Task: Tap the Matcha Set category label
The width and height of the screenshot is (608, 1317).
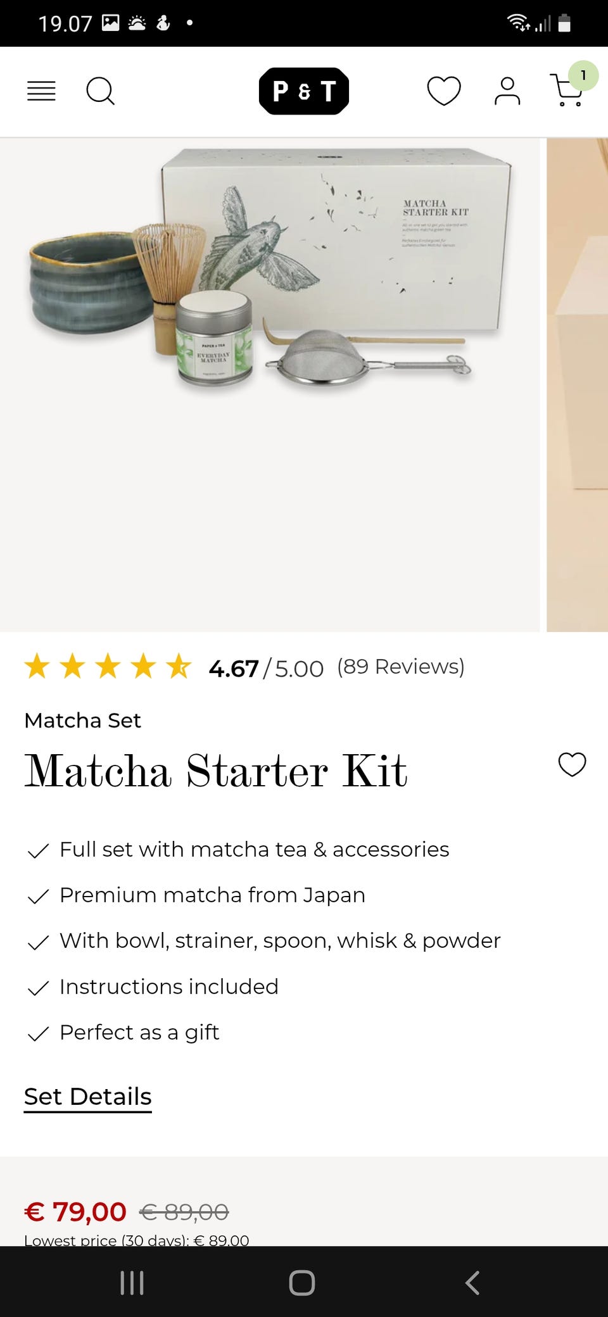Action: click(82, 721)
